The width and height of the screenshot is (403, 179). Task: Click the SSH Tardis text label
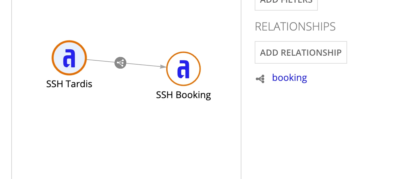[69, 84]
